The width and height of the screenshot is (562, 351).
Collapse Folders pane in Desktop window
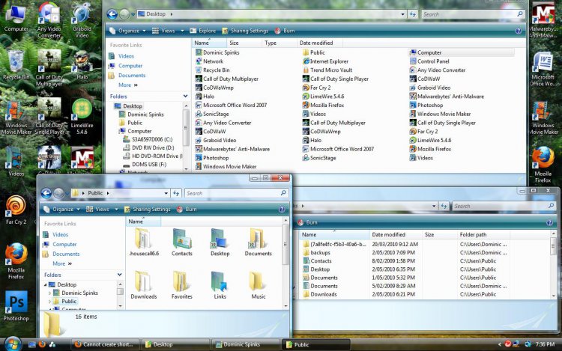(x=185, y=97)
